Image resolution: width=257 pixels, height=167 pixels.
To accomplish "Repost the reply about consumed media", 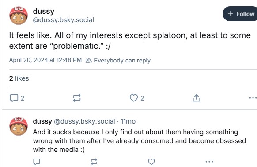I will coord(94,162).
